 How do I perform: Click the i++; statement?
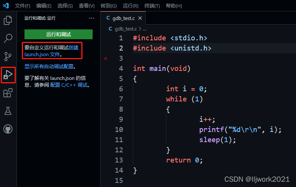pyautogui.click(x=207, y=120)
